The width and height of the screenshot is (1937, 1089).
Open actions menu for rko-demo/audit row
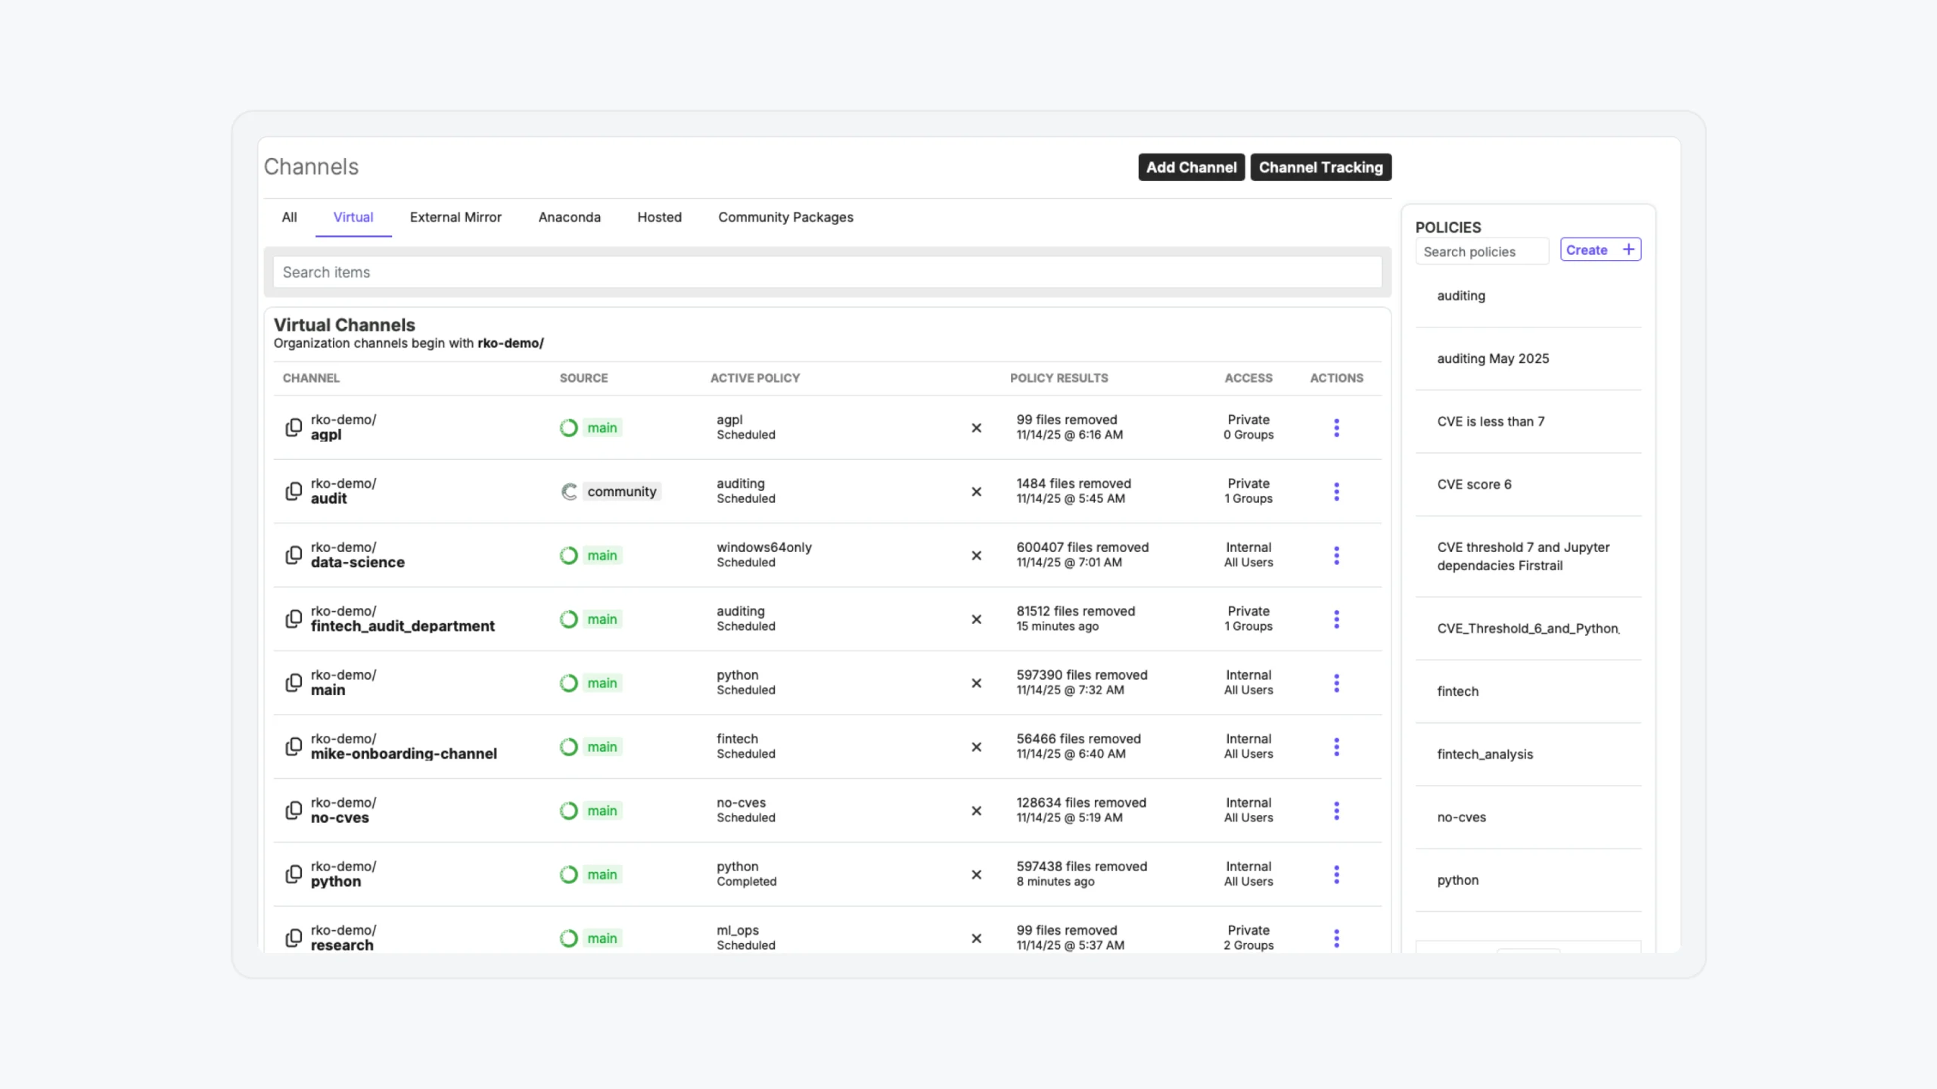pyautogui.click(x=1336, y=492)
